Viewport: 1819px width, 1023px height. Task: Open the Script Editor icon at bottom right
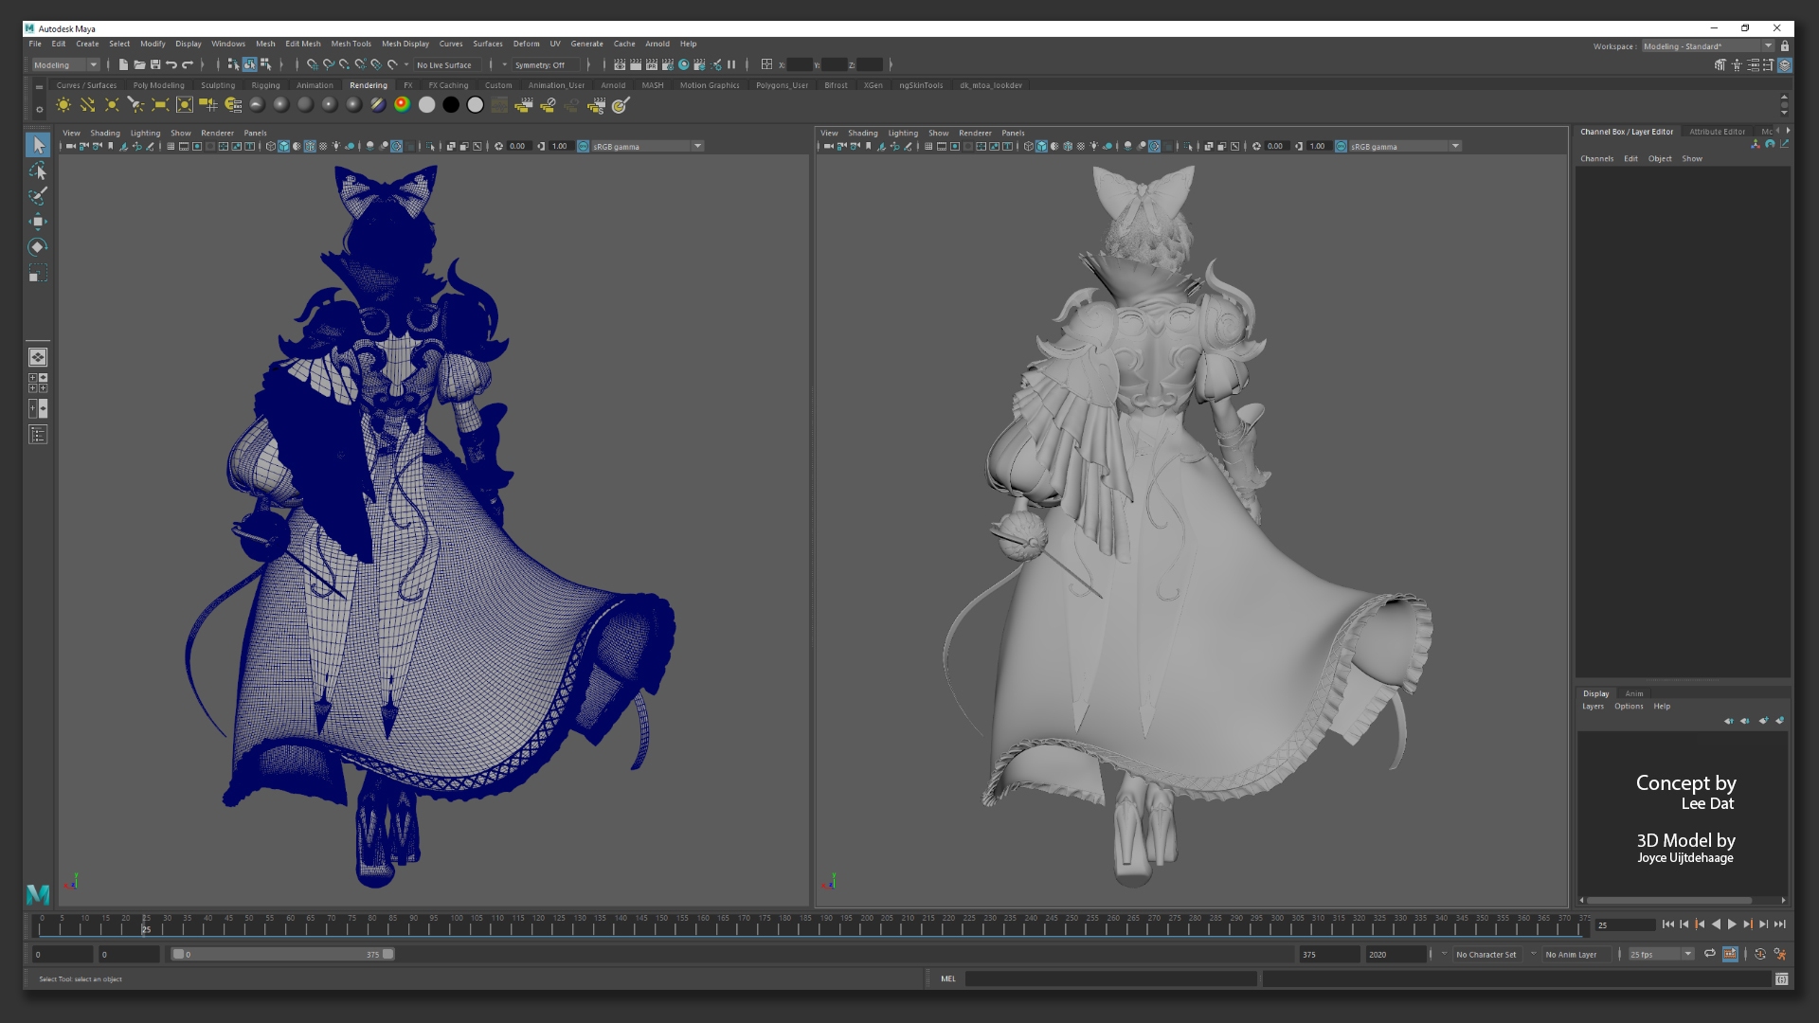point(1781,978)
